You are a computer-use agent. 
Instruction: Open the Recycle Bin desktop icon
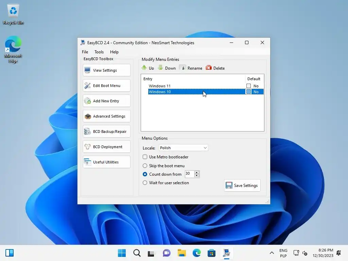coord(13,15)
